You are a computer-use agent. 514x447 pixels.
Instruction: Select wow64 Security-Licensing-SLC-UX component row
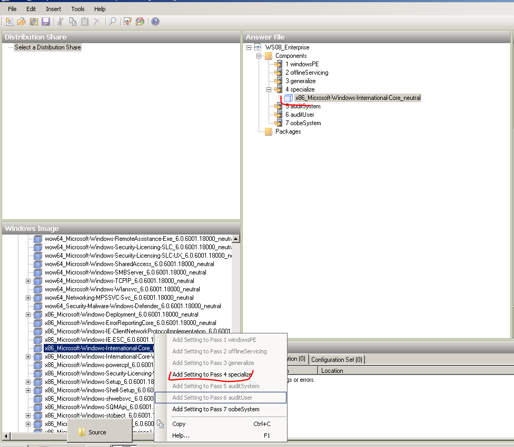click(x=138, y=256)
